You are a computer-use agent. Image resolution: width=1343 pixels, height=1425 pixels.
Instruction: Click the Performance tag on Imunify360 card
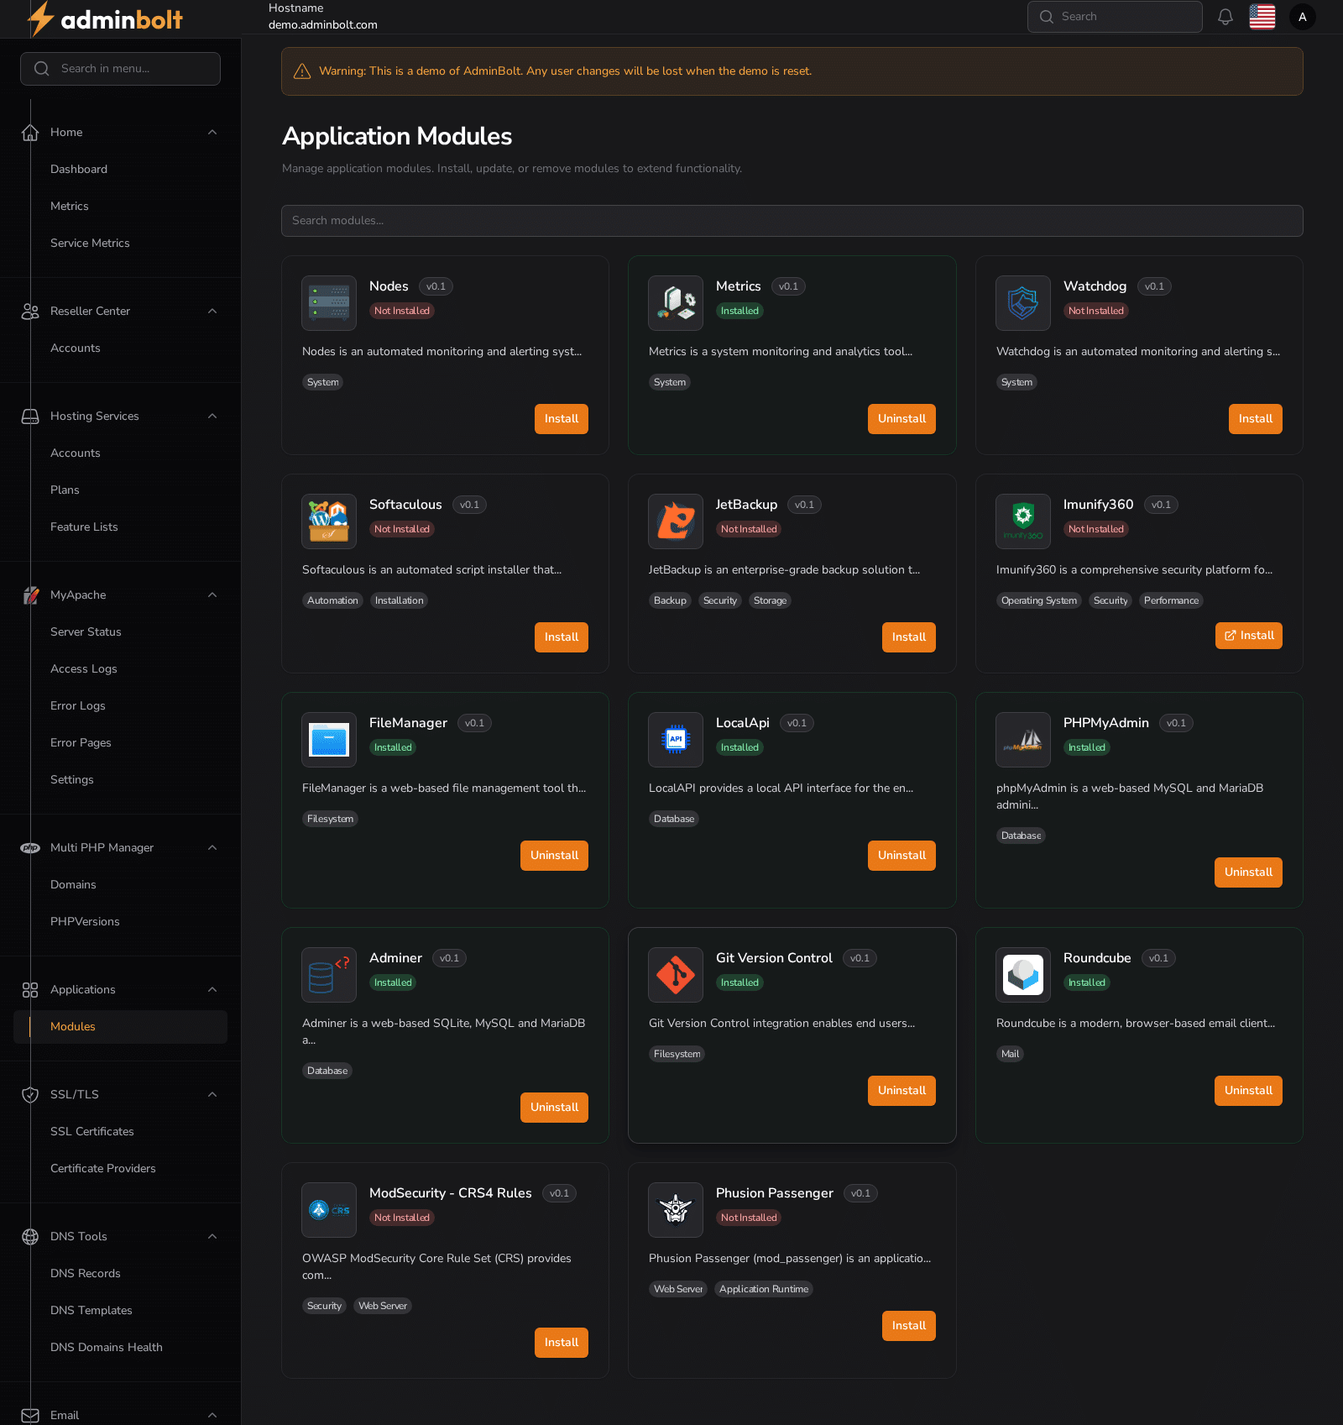click(x=1171, y=600)
